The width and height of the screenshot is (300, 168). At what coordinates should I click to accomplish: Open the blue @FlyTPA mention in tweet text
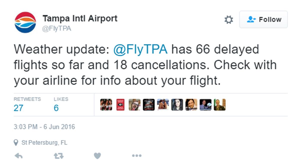(x=140, y=49)
